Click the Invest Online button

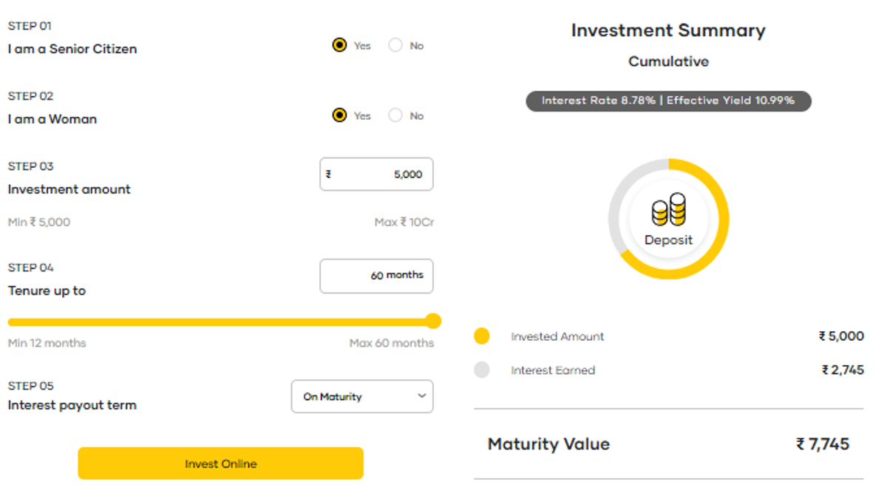220,464
